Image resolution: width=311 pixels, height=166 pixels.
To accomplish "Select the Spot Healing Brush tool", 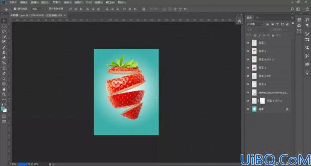I will coord(4,42).
